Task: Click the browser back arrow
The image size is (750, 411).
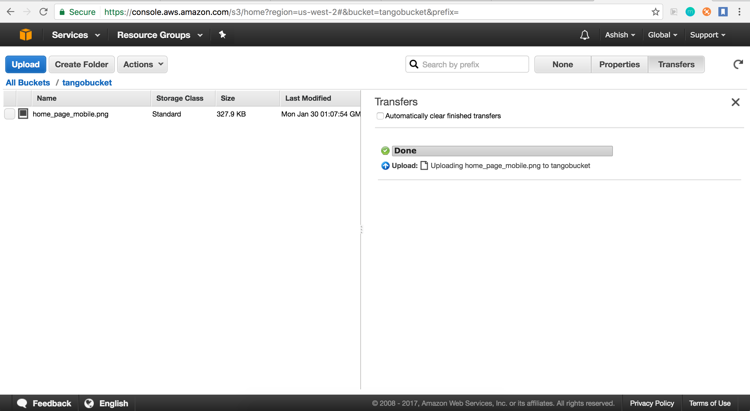Action: click(x=11, y=12)
